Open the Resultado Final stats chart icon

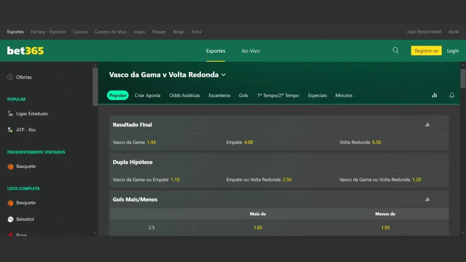[x=427, y=124]
